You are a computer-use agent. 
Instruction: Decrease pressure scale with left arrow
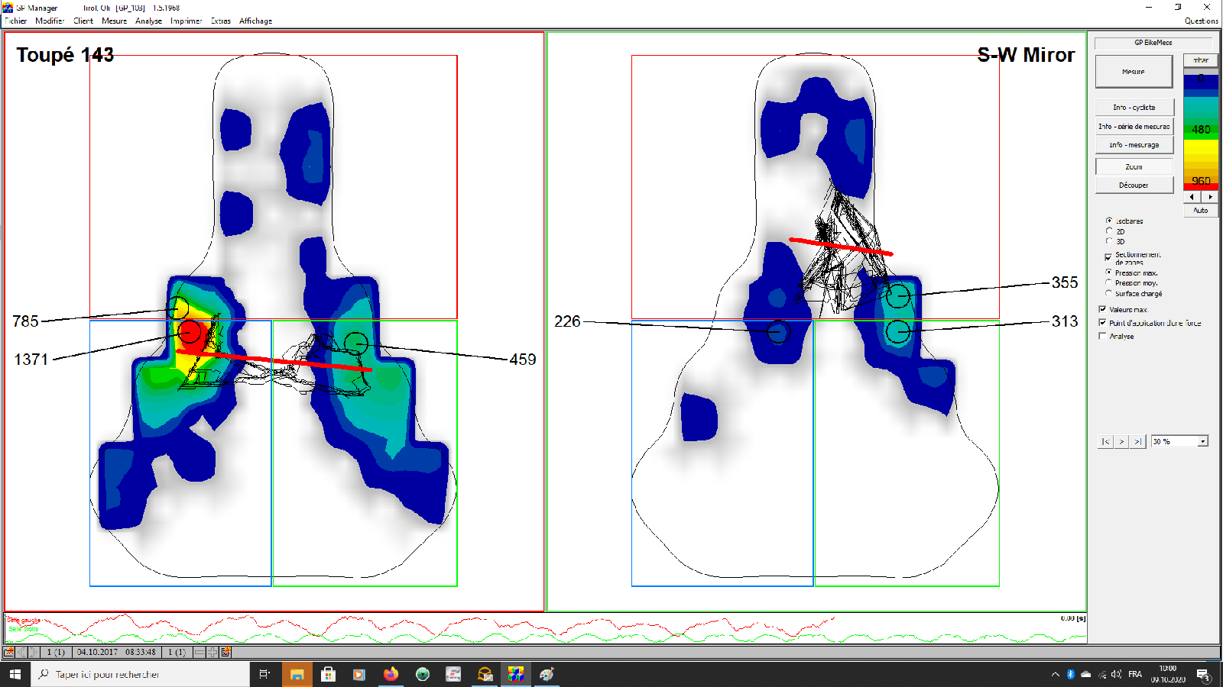tap(1192, 197)
